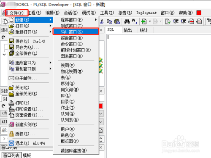
Task: Choose 电子邮件... menu entry
Action: click(31, 78)
